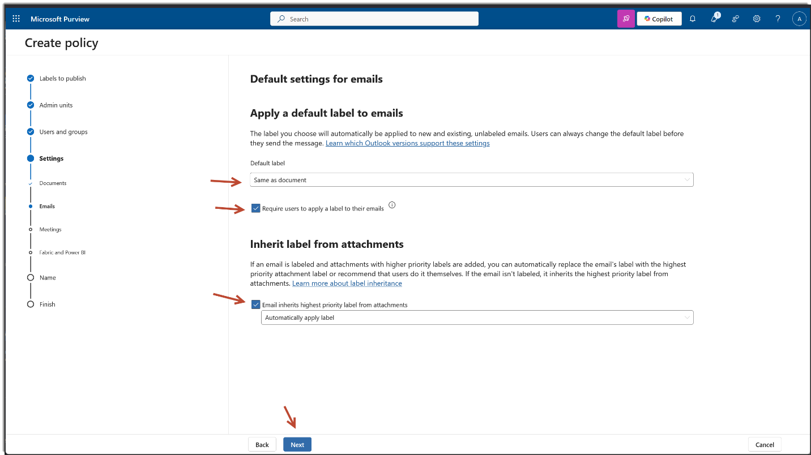Click the Next button

(297, 444)
